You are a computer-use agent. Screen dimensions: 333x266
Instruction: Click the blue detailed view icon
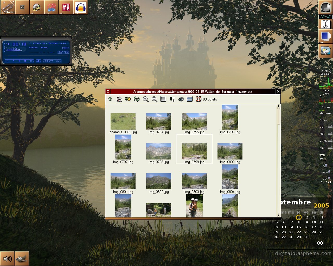pos(190,99)
